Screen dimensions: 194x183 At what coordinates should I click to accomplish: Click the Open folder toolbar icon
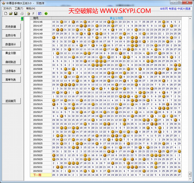tap(11, 13)
